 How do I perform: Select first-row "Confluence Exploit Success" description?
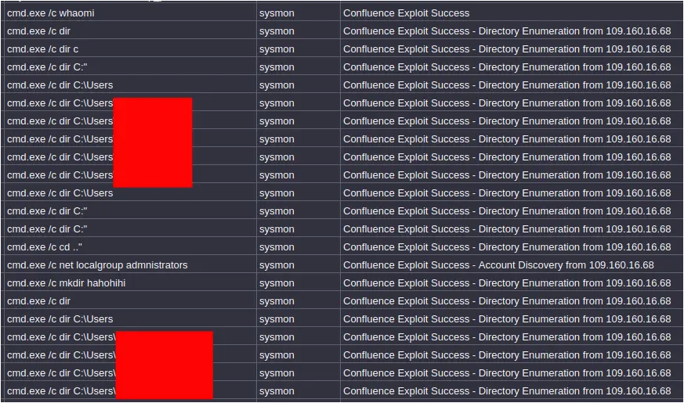[406, 13]
